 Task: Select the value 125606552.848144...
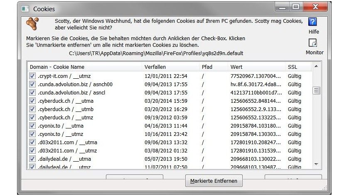pyautogui.click(x=256, y=101)
